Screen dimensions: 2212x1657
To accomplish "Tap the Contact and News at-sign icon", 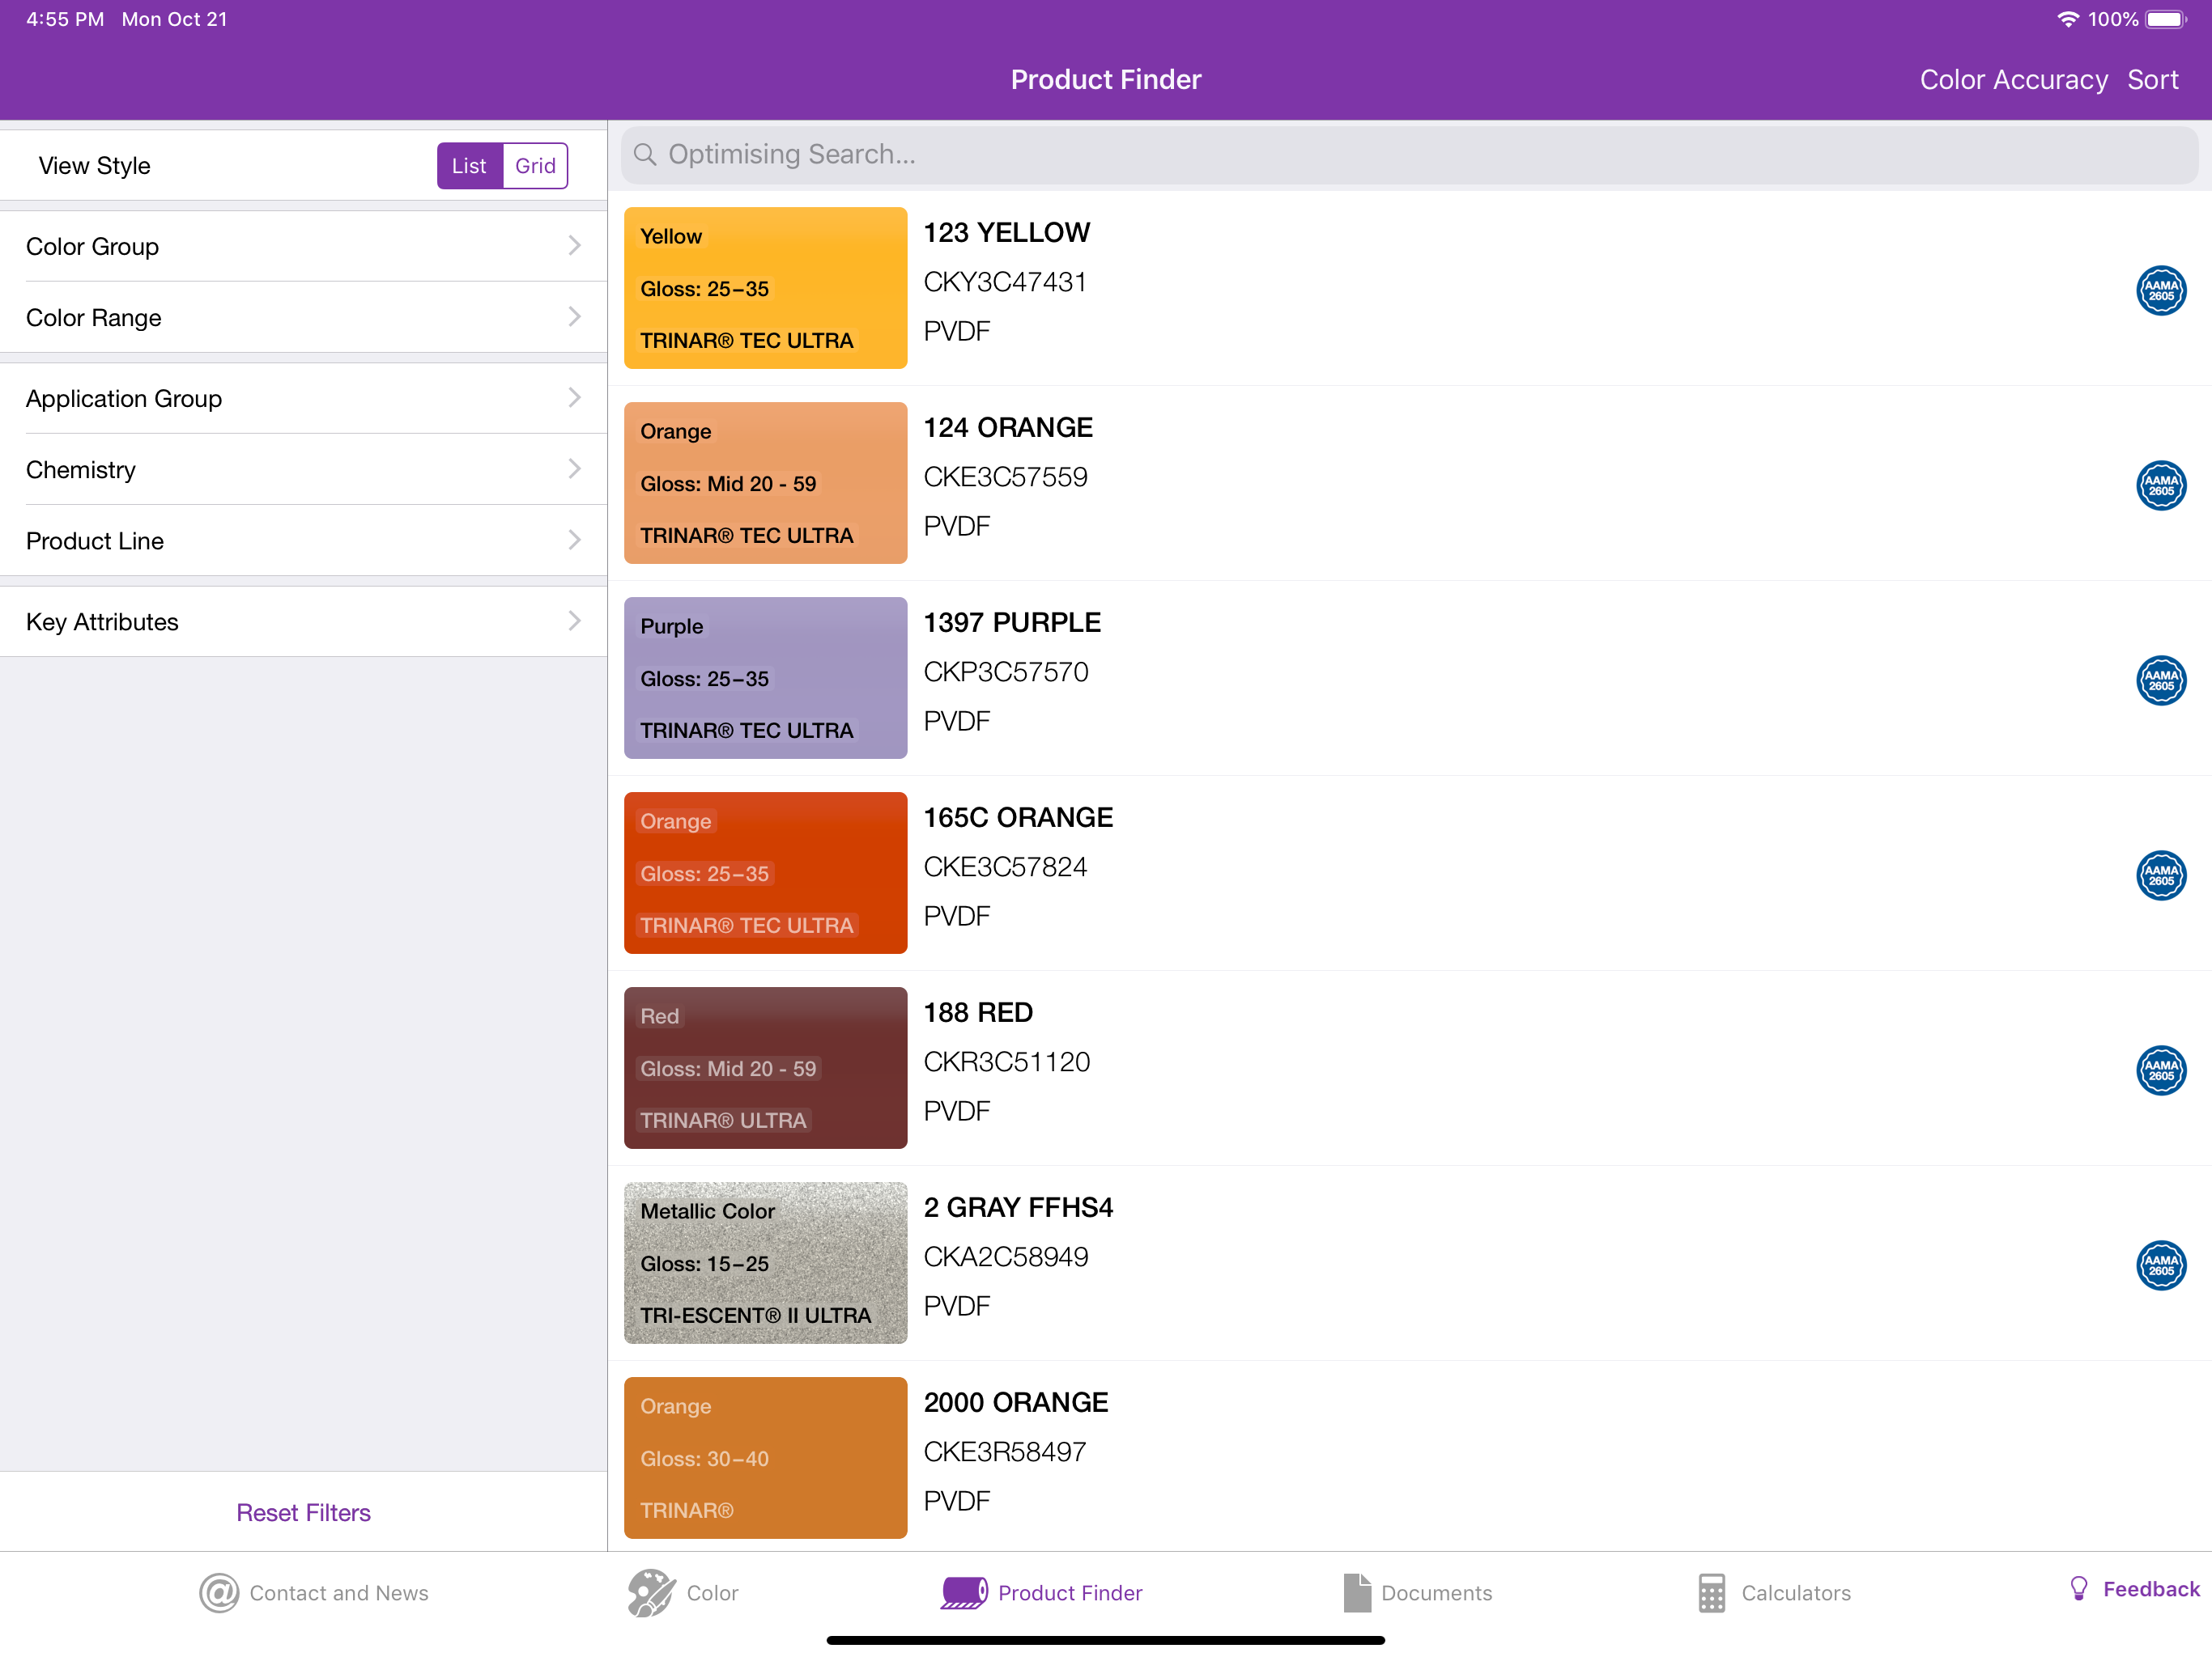I will [x=219, y=1593].
